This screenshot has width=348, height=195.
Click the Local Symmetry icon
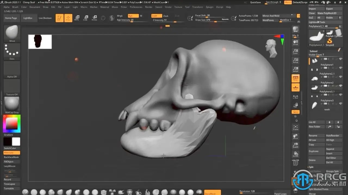coord(296,97)
